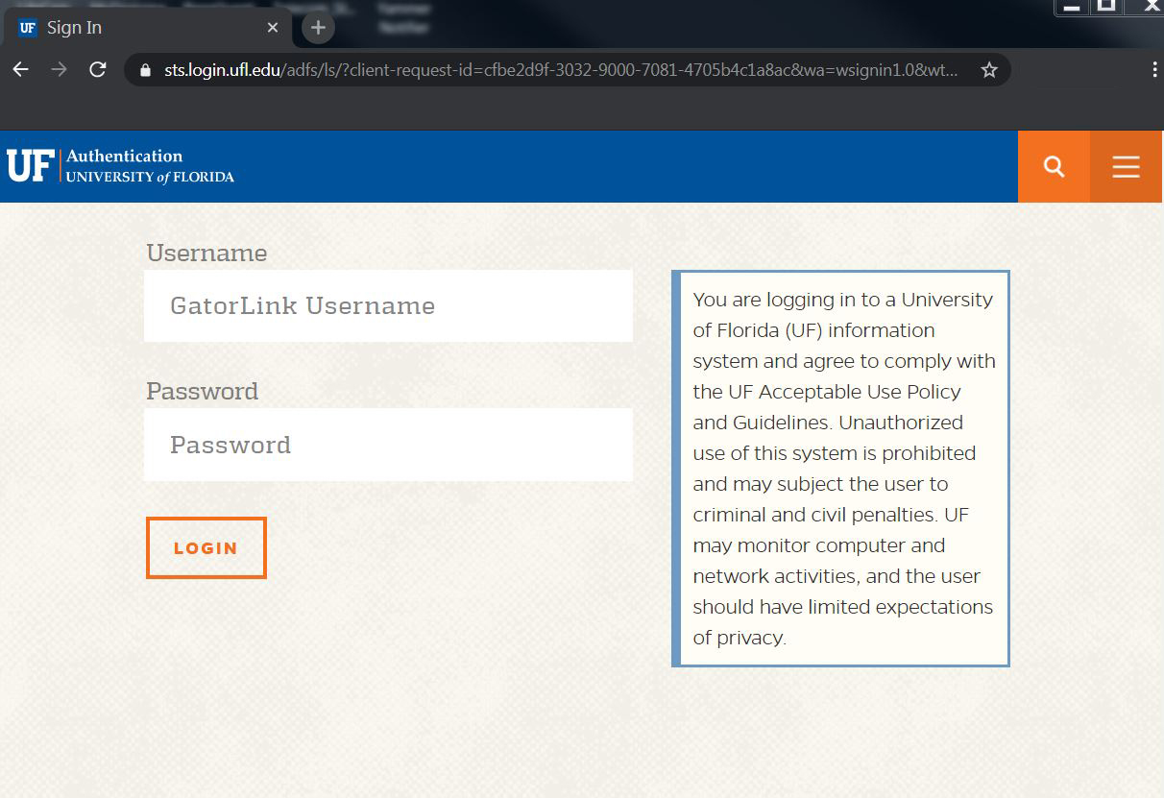Reload the UF sign-in page
1164x798 pixels.
97,70
